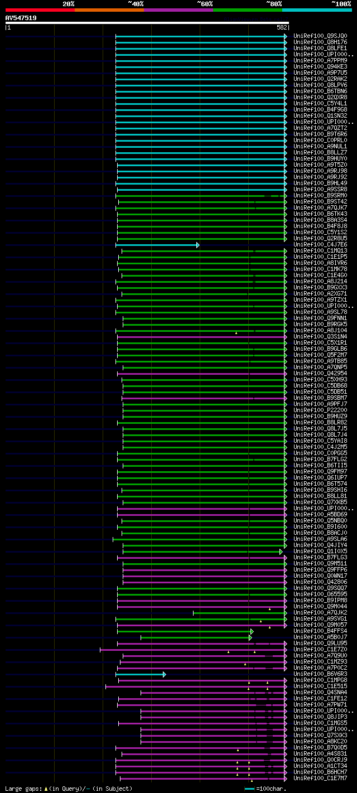Select label UniRef100_A4S831
Image resolution: width=357 pixels, height=793 pixels.
click(x=320, y=753)
